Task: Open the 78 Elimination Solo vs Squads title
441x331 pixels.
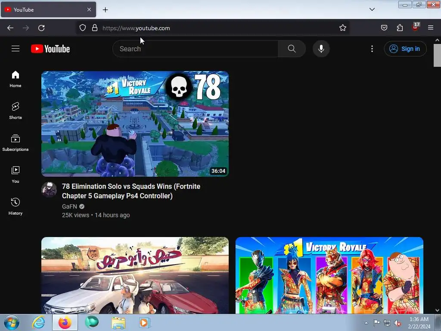Action: [131, 191]
